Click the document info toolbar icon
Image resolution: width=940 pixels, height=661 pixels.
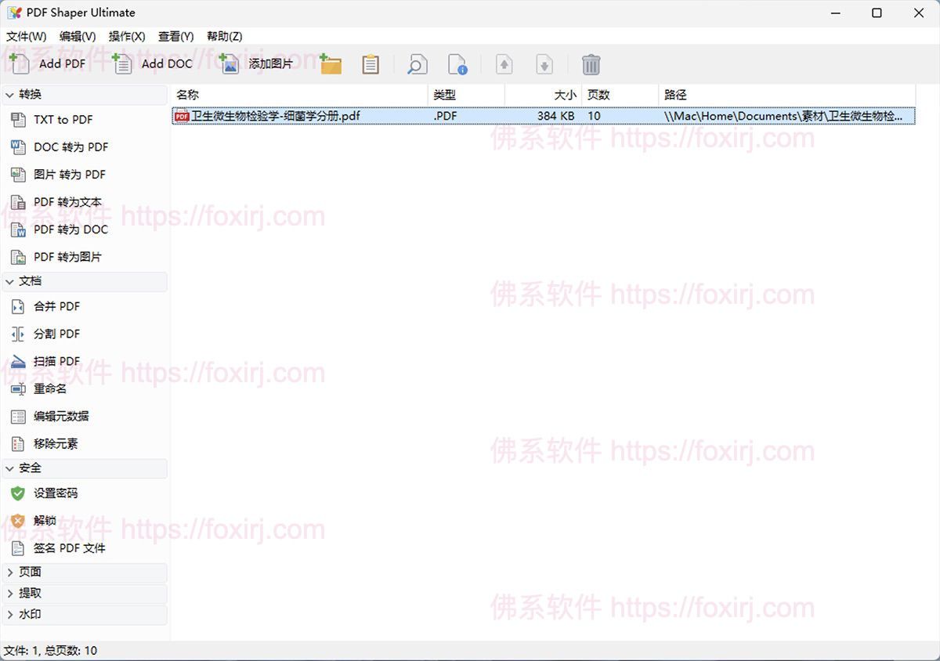pos(457,63)
